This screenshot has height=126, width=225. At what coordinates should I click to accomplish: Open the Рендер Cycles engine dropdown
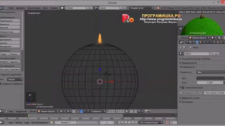pyautogui.click(x=141, y=8)
